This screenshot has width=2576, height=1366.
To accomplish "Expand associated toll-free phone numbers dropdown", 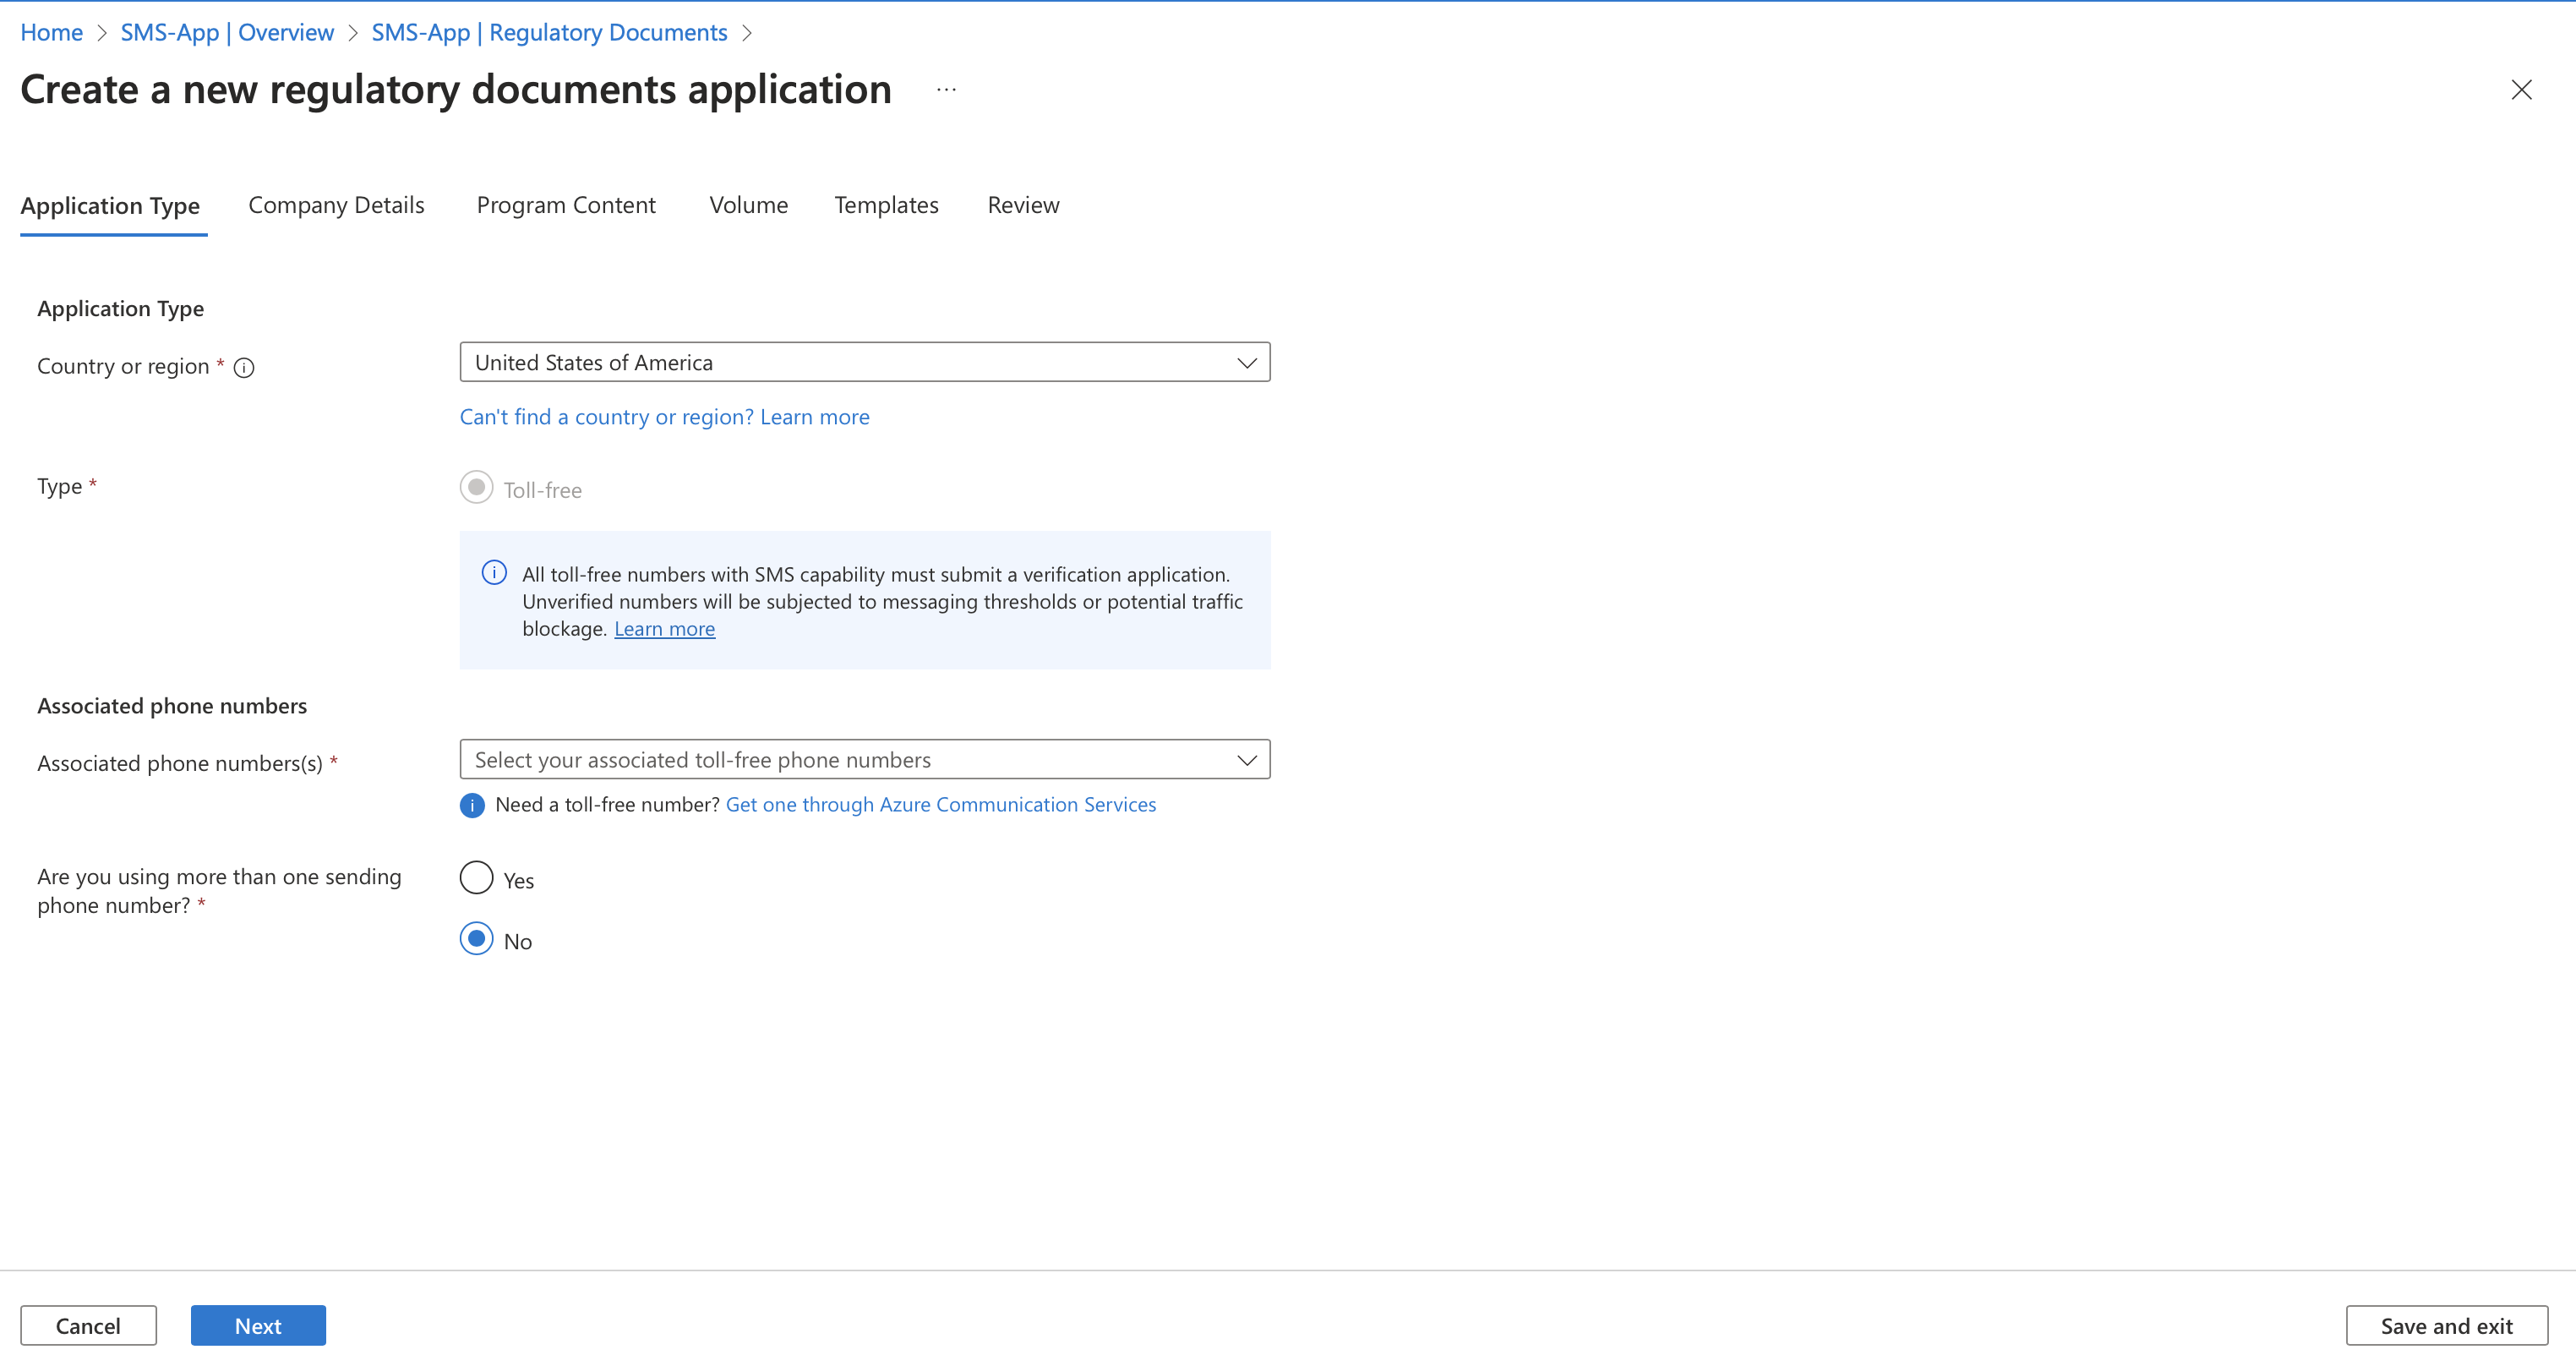I will point(864,760).
